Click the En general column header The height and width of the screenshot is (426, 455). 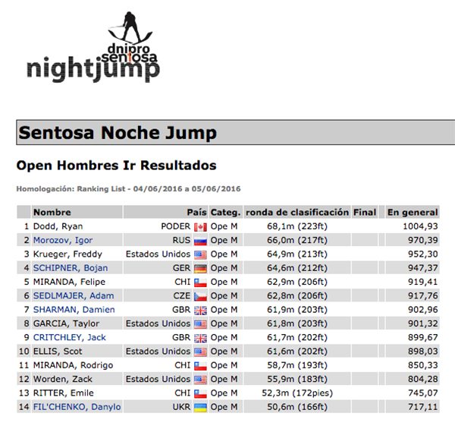(x=413, y=213)
